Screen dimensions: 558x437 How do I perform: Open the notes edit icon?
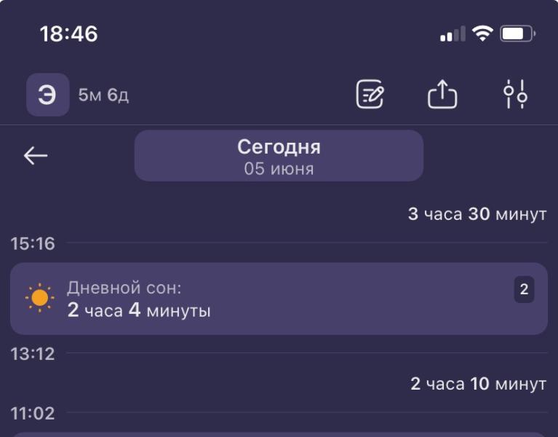(x=370, y=95)
